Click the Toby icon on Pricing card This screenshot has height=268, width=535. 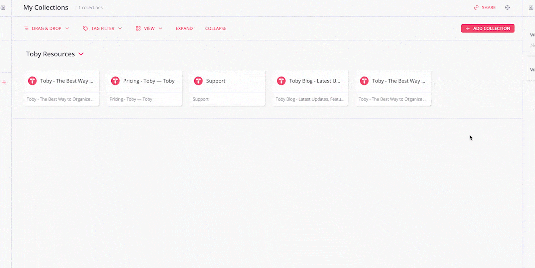point(115,81)
